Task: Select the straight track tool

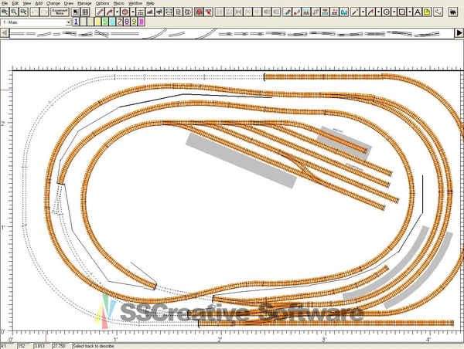Action: (x=100, y=12)
